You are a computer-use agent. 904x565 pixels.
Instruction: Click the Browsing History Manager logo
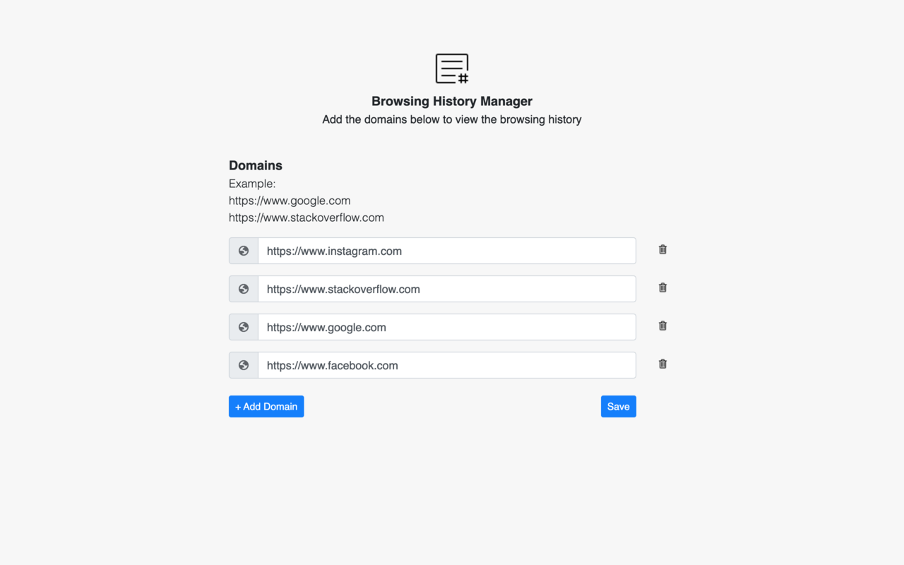tap(451, 69)
